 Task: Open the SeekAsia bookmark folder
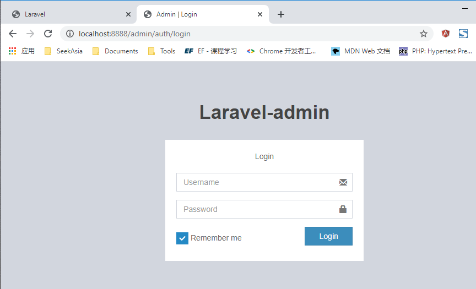pyautogui.click(x=63, y=51)
